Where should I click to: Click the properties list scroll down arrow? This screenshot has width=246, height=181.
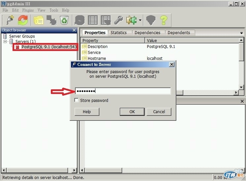click(241, 87)
